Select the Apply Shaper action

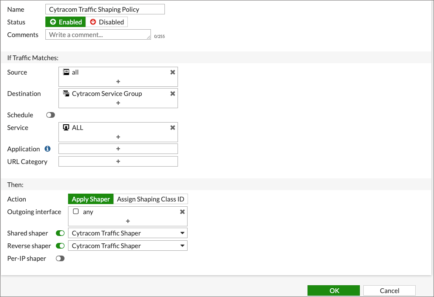91,199
